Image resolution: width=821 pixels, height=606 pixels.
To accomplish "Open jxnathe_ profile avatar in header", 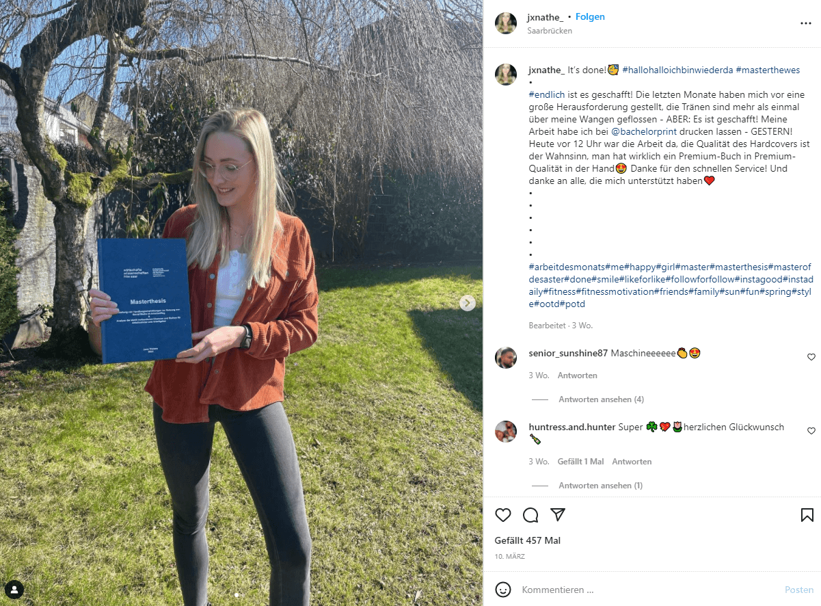I will click(506, 23).
